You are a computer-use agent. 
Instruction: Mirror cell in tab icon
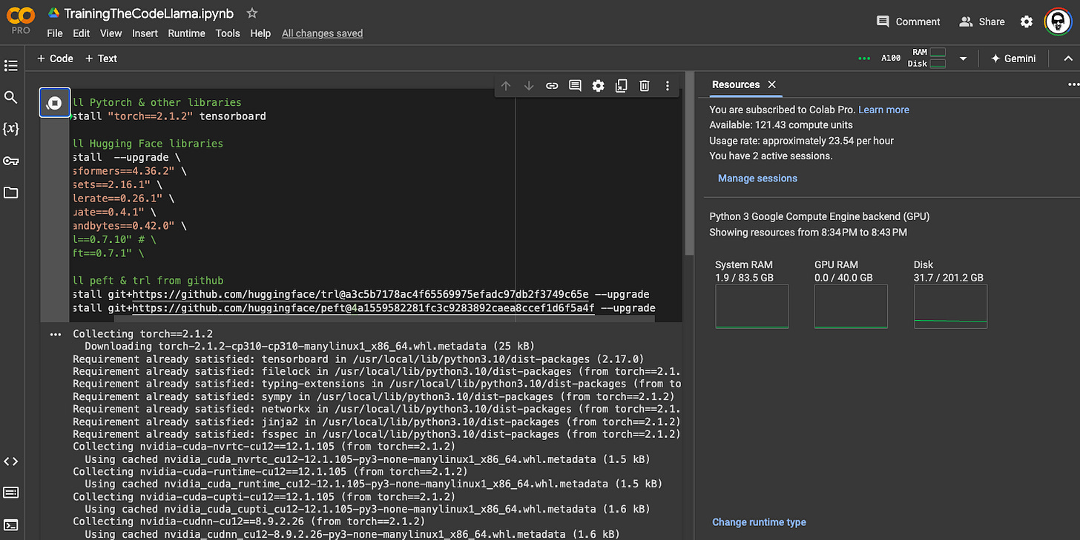click(x=622, y=86)
